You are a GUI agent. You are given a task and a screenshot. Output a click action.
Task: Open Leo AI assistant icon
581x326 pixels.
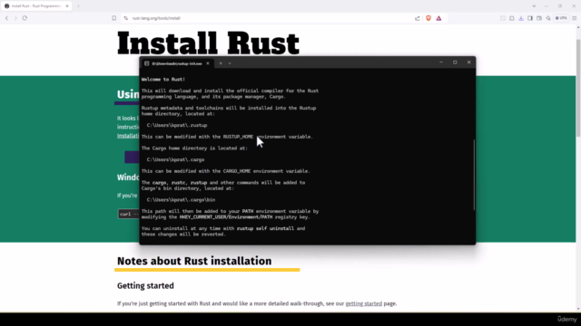(548, 18)
